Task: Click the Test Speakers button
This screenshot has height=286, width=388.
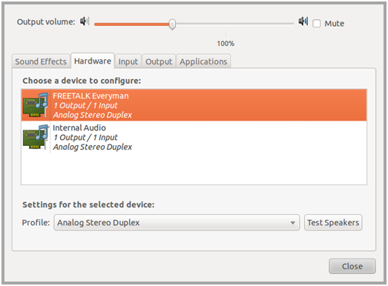Action: pos(333,222)
